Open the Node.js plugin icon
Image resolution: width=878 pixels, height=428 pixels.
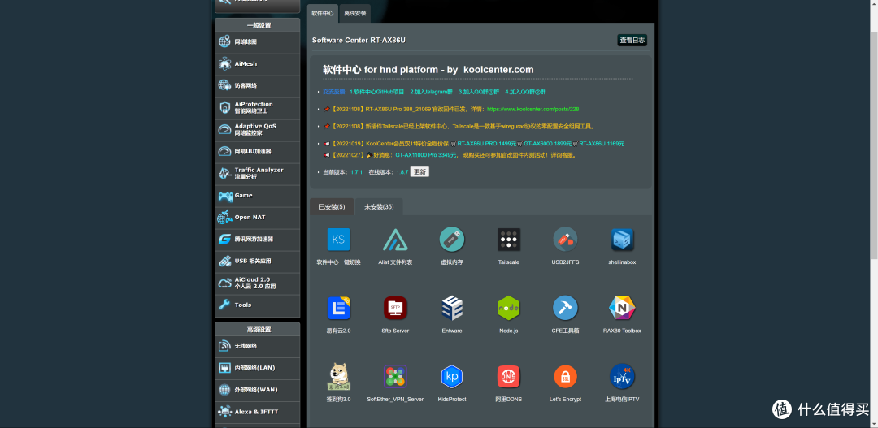[x=508, y=308]
